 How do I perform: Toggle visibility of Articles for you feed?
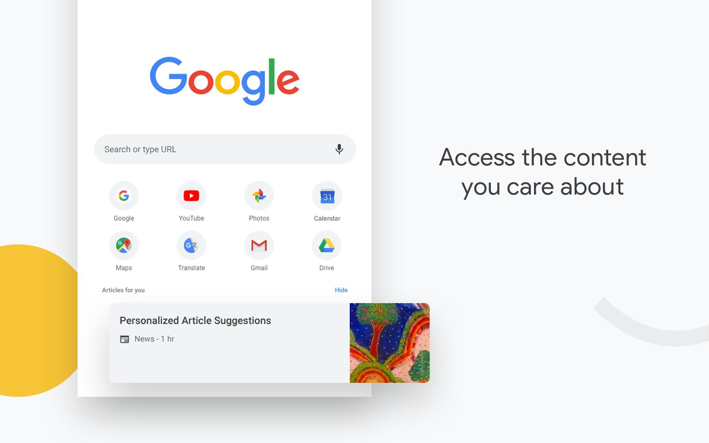tap(342, 290)
